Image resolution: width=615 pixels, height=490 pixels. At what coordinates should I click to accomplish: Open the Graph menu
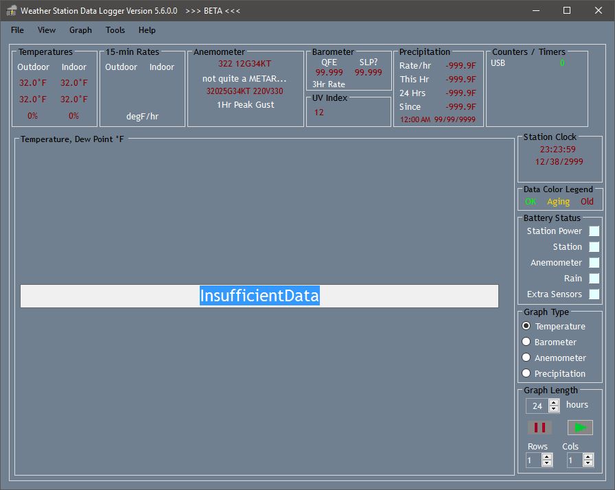[x=80, y=30]
